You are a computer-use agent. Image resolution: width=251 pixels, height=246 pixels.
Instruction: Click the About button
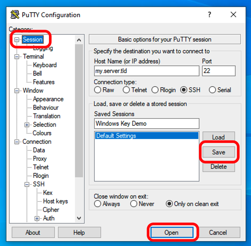[33, 232]
